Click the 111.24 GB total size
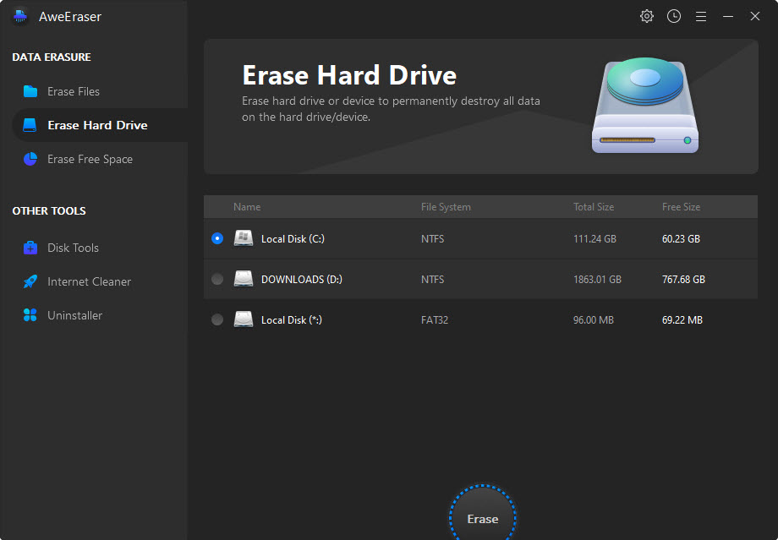 (x=594, y=238)
